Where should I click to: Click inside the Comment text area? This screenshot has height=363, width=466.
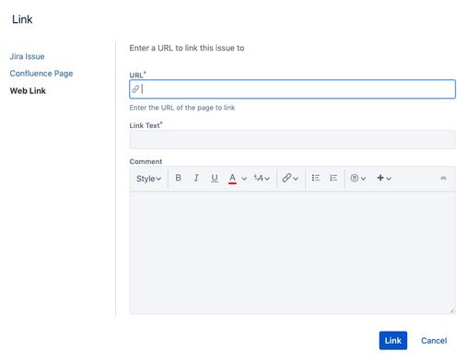pyautogui.click(x=292, y=252)
